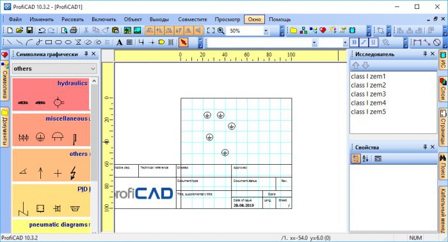Screen dimensions: 448x242
Task: Toggle alphabetical sort in Свойства panel
Action: pyautogui.click(x=365, y=159)
